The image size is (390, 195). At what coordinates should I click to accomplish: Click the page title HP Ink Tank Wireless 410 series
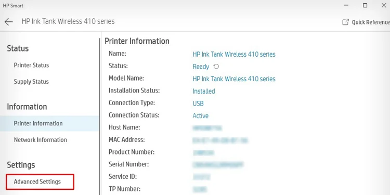68,21
